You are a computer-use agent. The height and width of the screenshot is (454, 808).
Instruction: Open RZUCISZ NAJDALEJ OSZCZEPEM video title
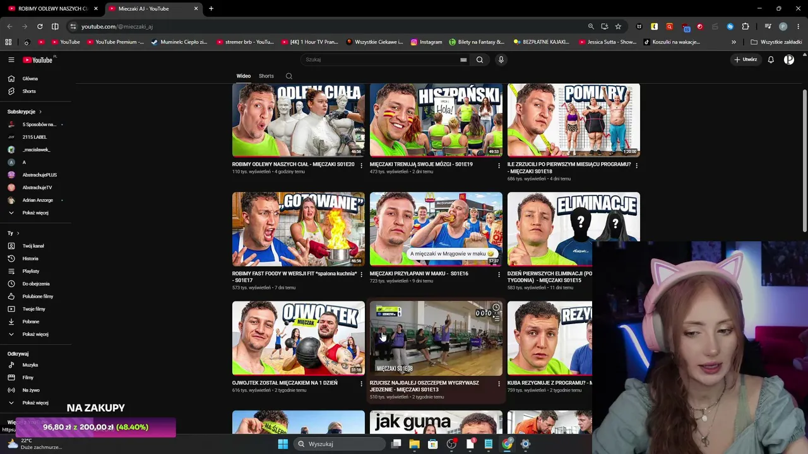(x=424, y=386)
